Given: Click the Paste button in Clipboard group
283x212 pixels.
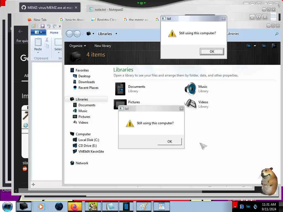Looking at the screenshot, I should coord(38,46).
